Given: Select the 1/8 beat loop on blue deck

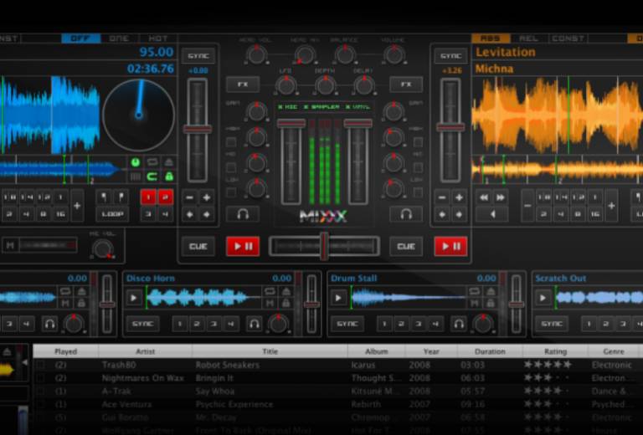Looking at the screenshot, I should tap(10, 197).
